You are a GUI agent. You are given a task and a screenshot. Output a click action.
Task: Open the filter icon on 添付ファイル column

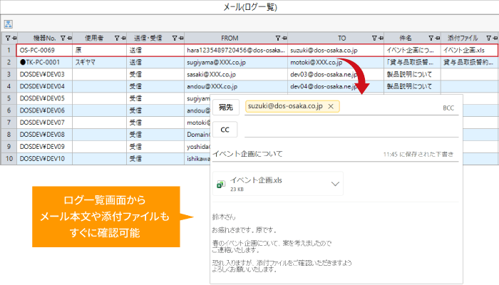[489, 38]
